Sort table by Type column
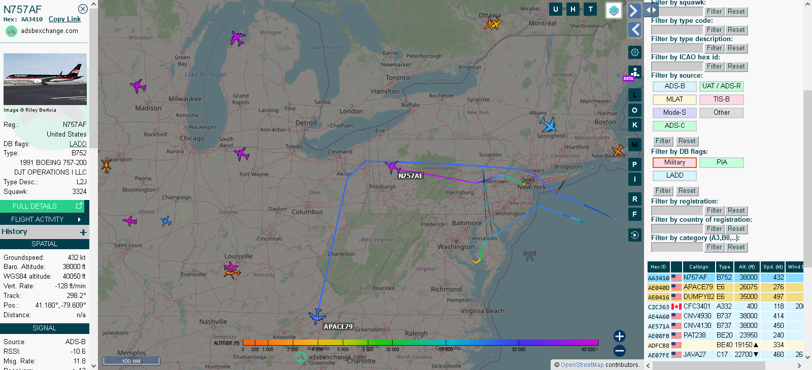 (725, 267)
